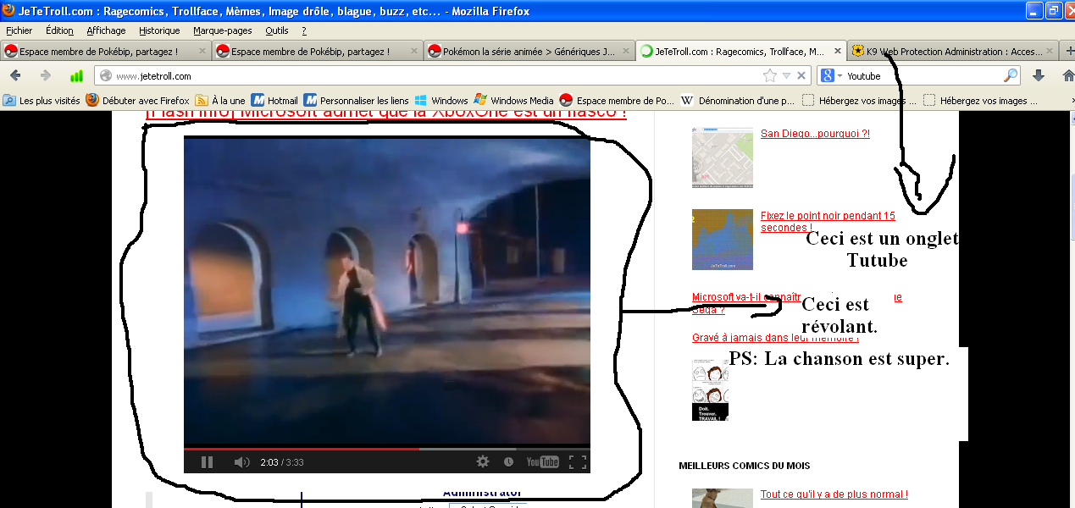This screenshot has width=1075, height=508.
Task: Close the JeTeTroll.com tab
Action: 836,51
